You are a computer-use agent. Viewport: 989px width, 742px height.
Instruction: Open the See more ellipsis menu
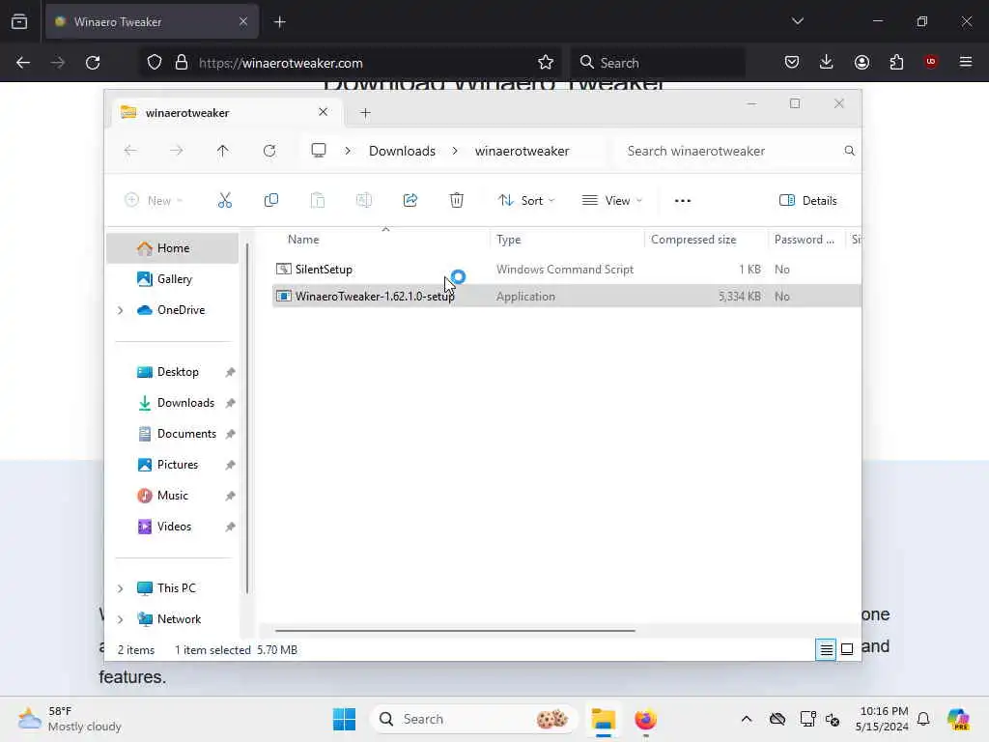pos(683,201)
